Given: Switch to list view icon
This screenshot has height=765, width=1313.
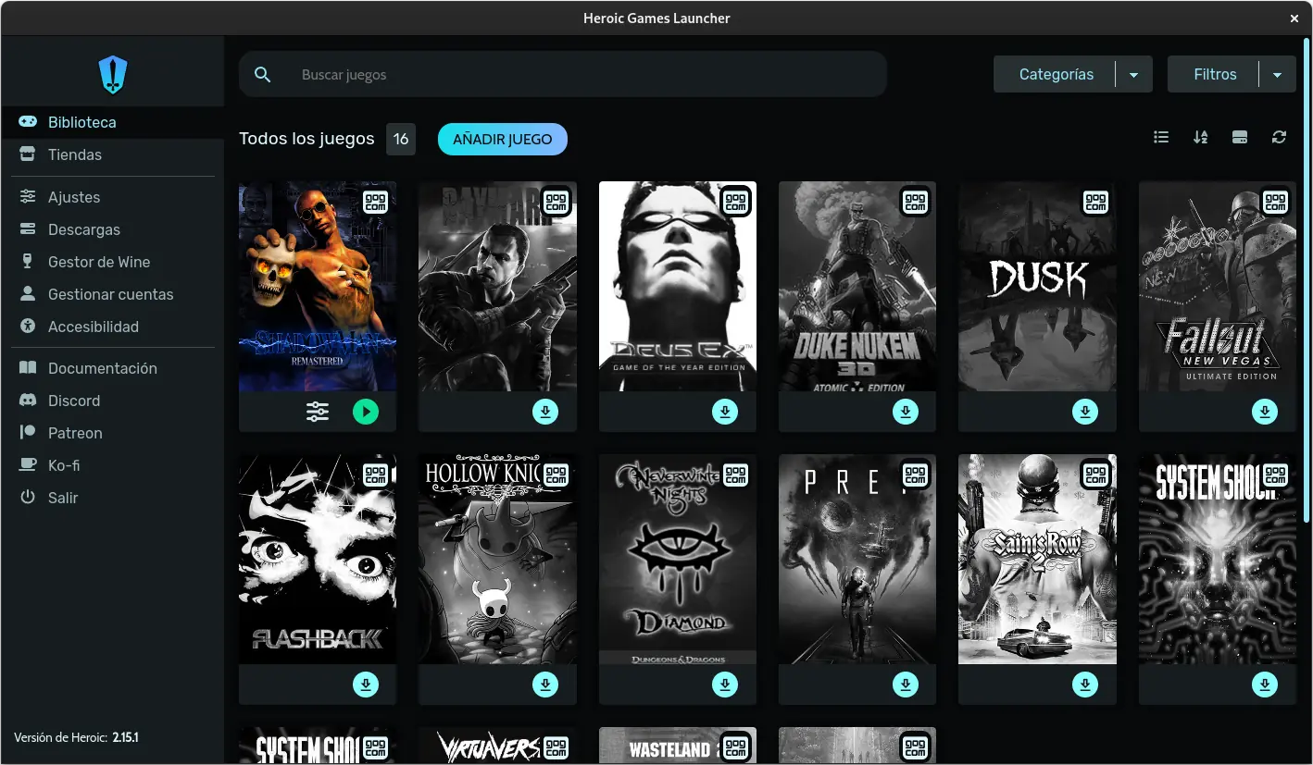Looking at the screenshot, I should 1161,137.
